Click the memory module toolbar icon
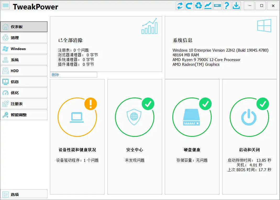This screenshot has height=200, width=280. click(217, 6)
